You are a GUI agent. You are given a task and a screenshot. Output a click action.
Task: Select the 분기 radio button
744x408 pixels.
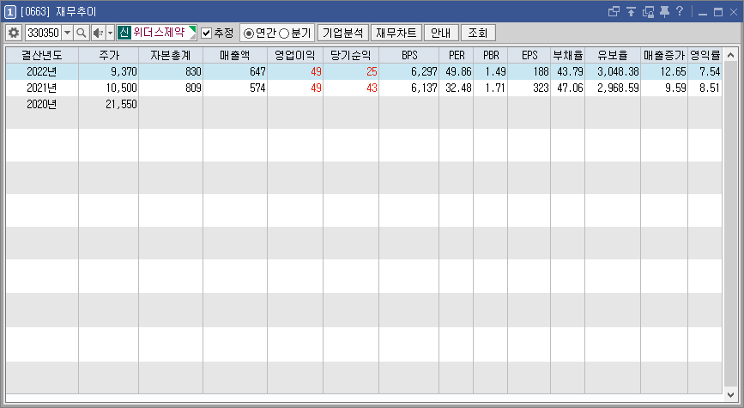284,33
